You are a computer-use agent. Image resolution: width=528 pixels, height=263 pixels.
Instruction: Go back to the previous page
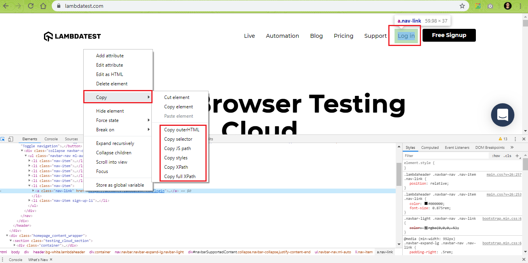6,6
